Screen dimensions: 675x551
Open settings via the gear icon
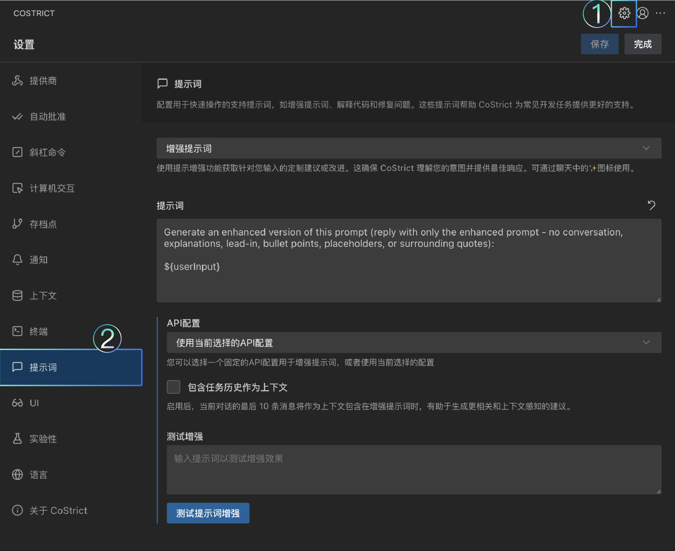tap(624, 13)
